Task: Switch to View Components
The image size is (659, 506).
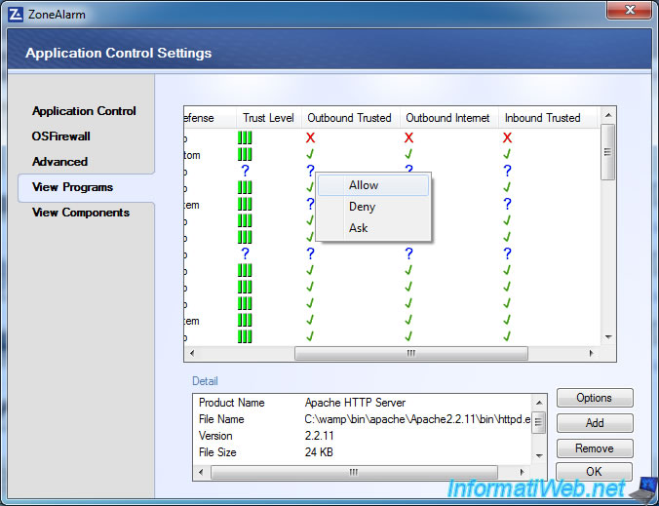Action: click(81, 213)
